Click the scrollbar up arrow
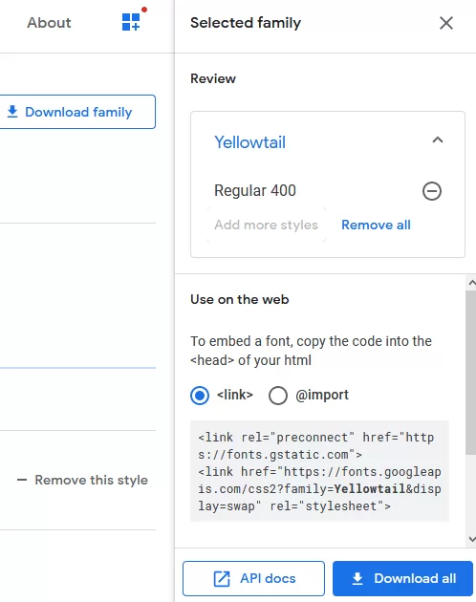Image resolution: width=476 pixels, height=602 pixels. pos(472,283)
